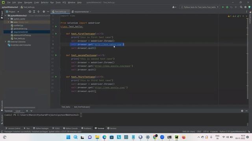
Task: Open the Refactor menu
Action: [44, 2]
